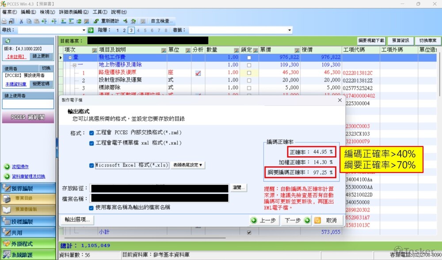Uncheck the PCCES 內部交換格式 (*.zmd) checkbox

(x=91, y=132)
